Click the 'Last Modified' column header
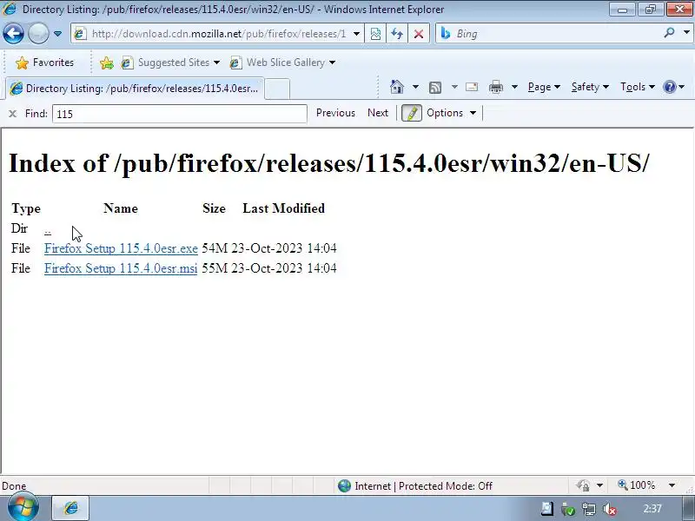Image resolution: width=695 pixels, height=521 pixels. [x=284, y=208]
